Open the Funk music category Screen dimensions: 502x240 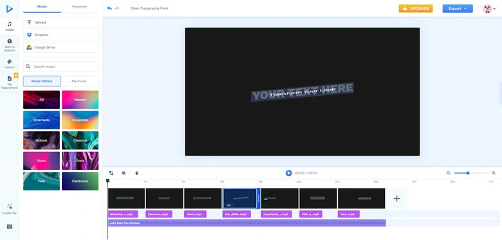(x=42, y=161)
